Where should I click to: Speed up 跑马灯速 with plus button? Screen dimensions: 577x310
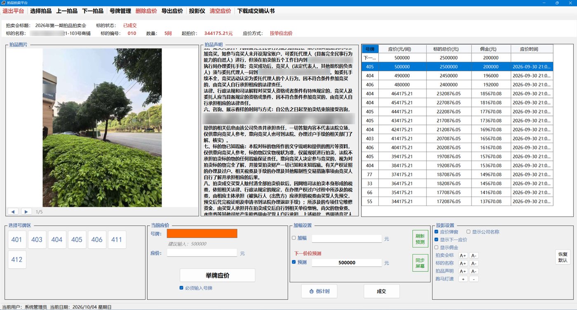click(463, 279)
